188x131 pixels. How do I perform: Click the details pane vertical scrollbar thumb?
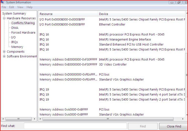pos(186,75)
